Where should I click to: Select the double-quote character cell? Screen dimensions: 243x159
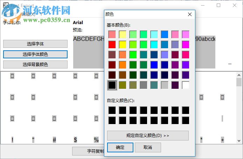[x=33, y=140]
